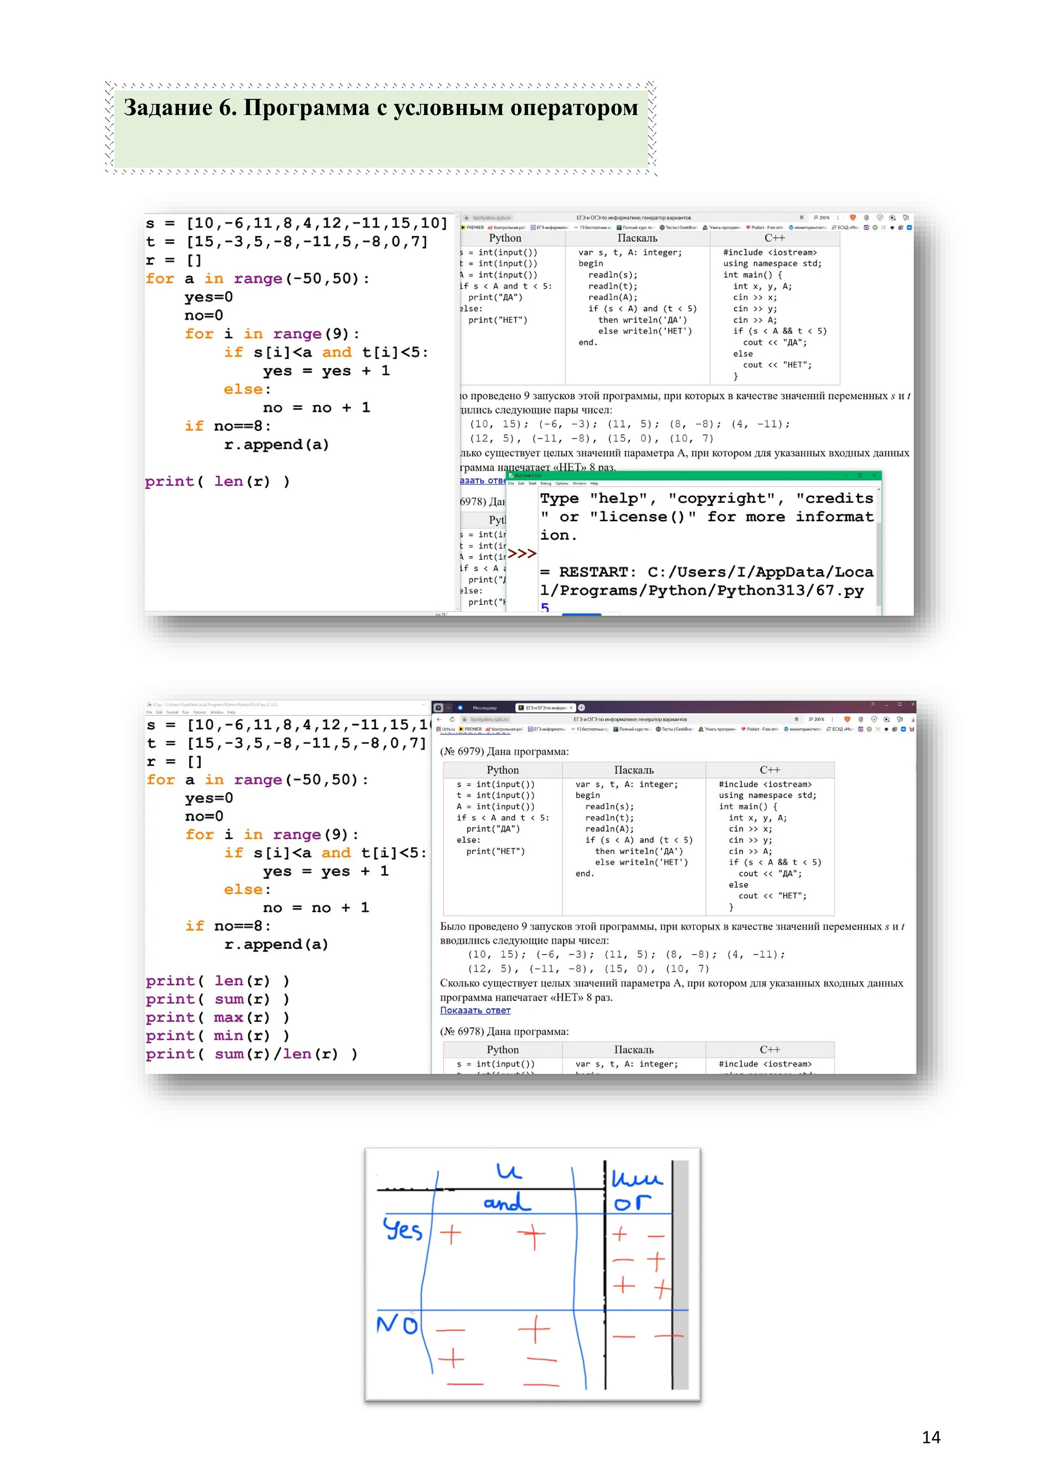The image size is (1040, 1472).
Task: Click the Uchi.ru bookmark icon
Action: [439, 729]
